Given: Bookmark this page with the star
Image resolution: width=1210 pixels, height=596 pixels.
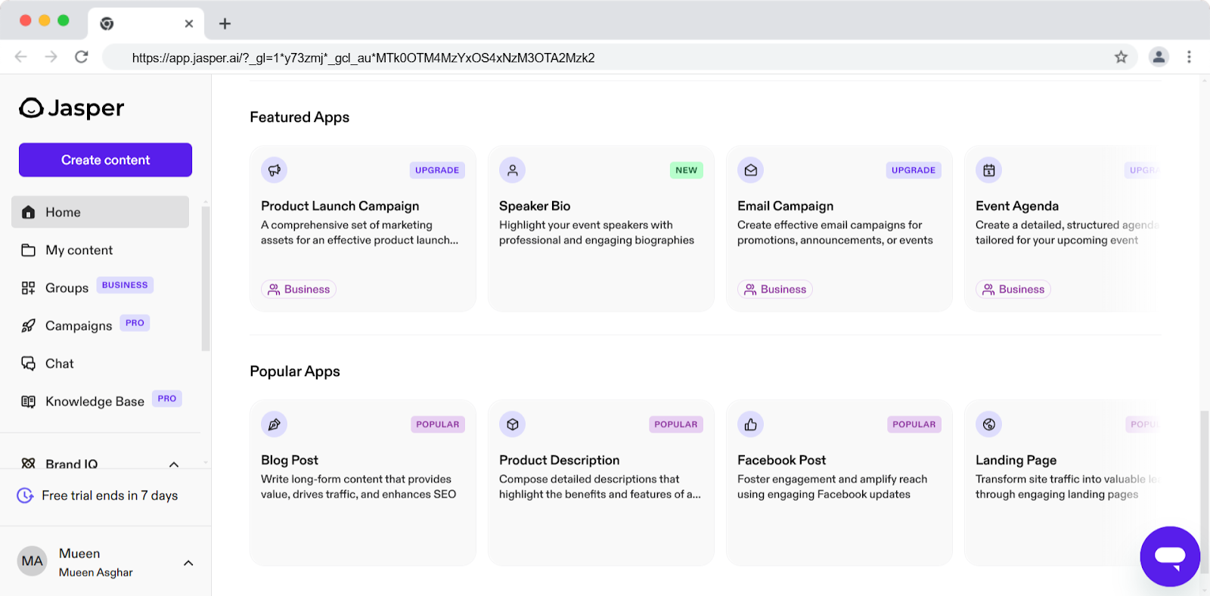Looking at the screenshot, I should pyautogui.click(x=1121, y=57).
